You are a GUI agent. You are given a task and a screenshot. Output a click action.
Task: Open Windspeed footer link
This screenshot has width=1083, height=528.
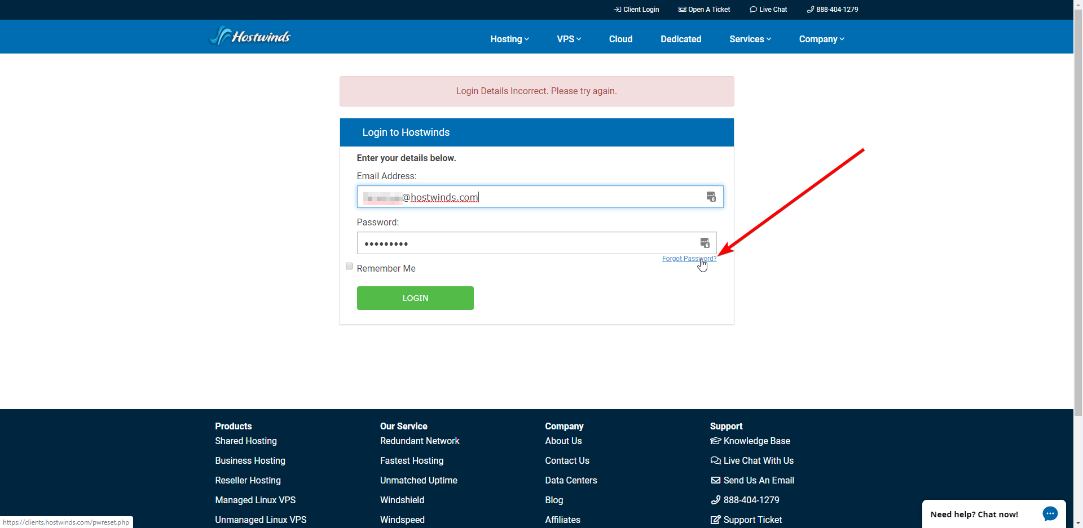pyautogui.click(x=402, y=520)
